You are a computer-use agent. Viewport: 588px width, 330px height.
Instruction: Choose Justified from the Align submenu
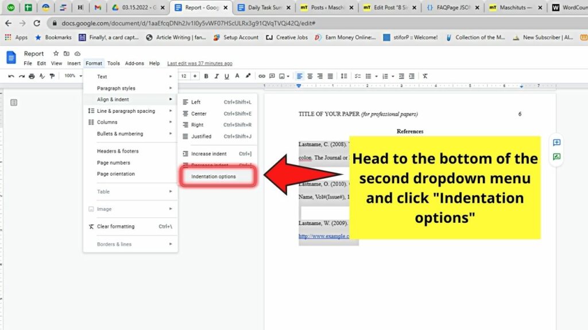pos(199,136)
